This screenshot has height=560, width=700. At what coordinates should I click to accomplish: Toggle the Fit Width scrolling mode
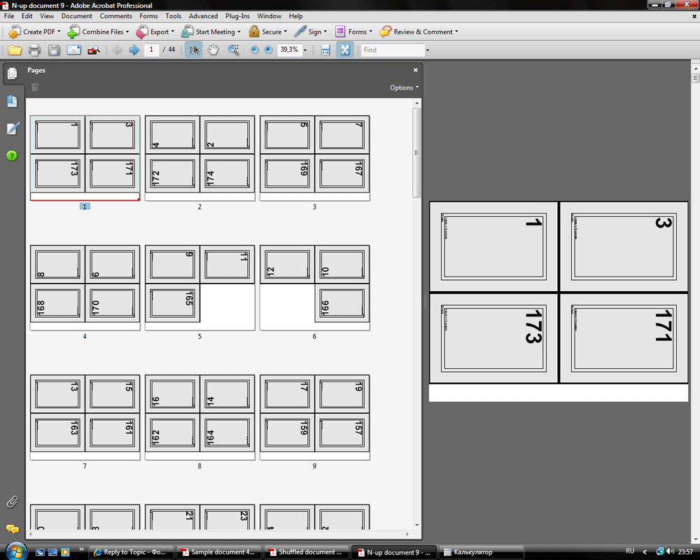[x=325, y=50]
